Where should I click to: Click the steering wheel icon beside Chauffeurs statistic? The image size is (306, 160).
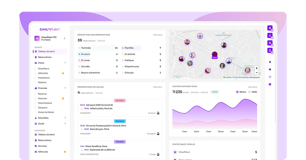(x=175, y=152)
